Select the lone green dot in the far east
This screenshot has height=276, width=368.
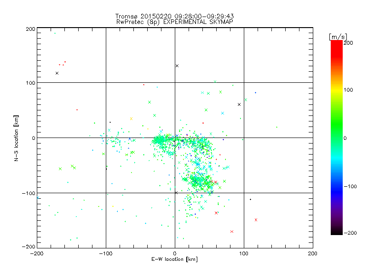pyautogui.click(x=277, y=127)
